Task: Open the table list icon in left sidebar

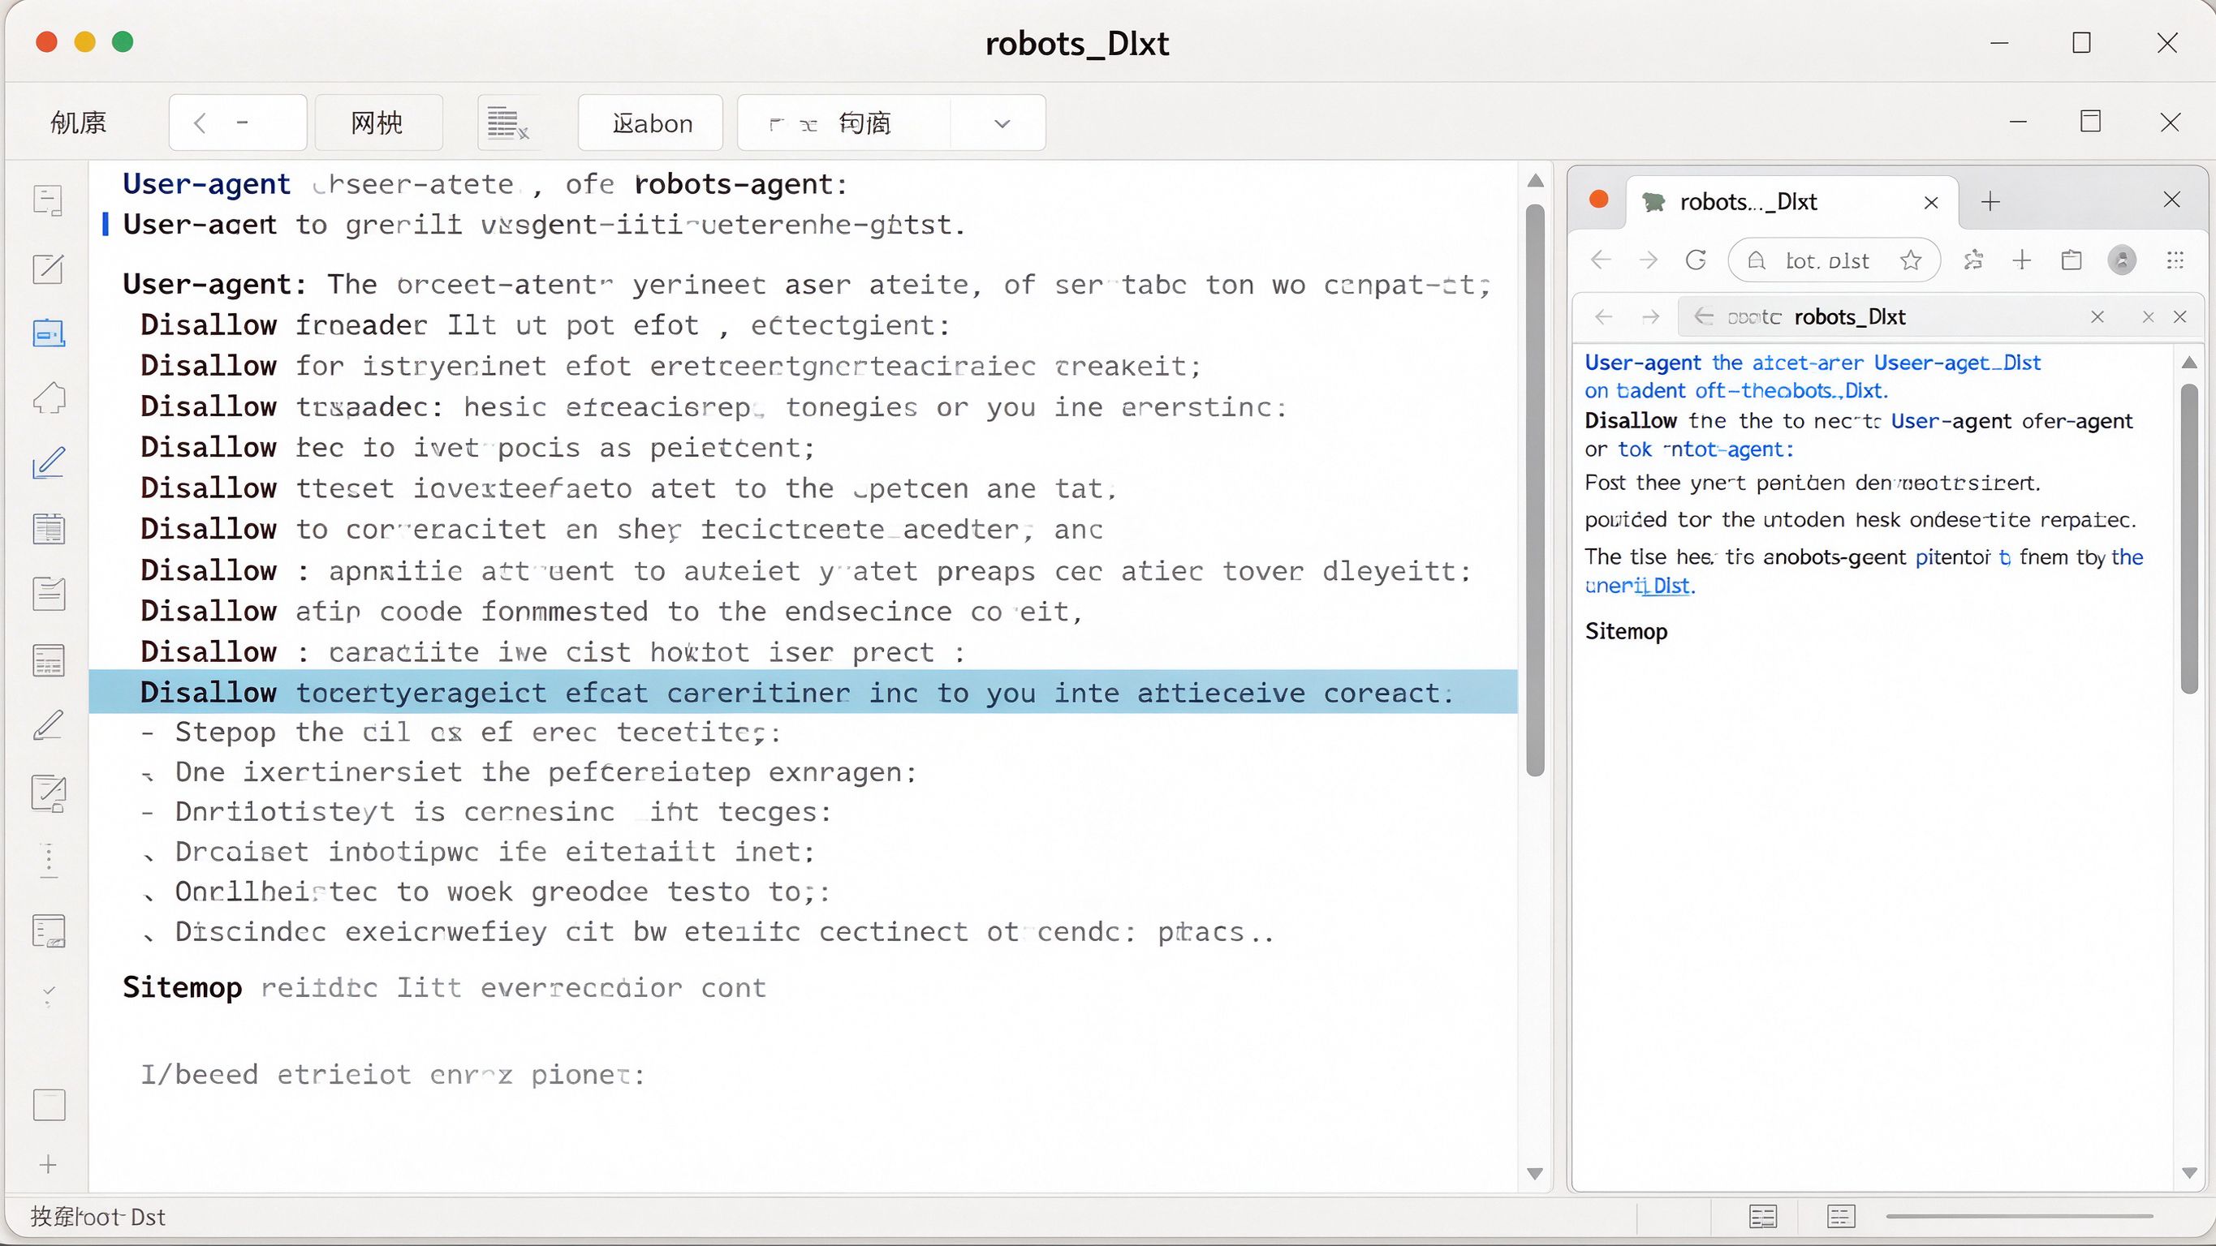Action: pos(48,660)
